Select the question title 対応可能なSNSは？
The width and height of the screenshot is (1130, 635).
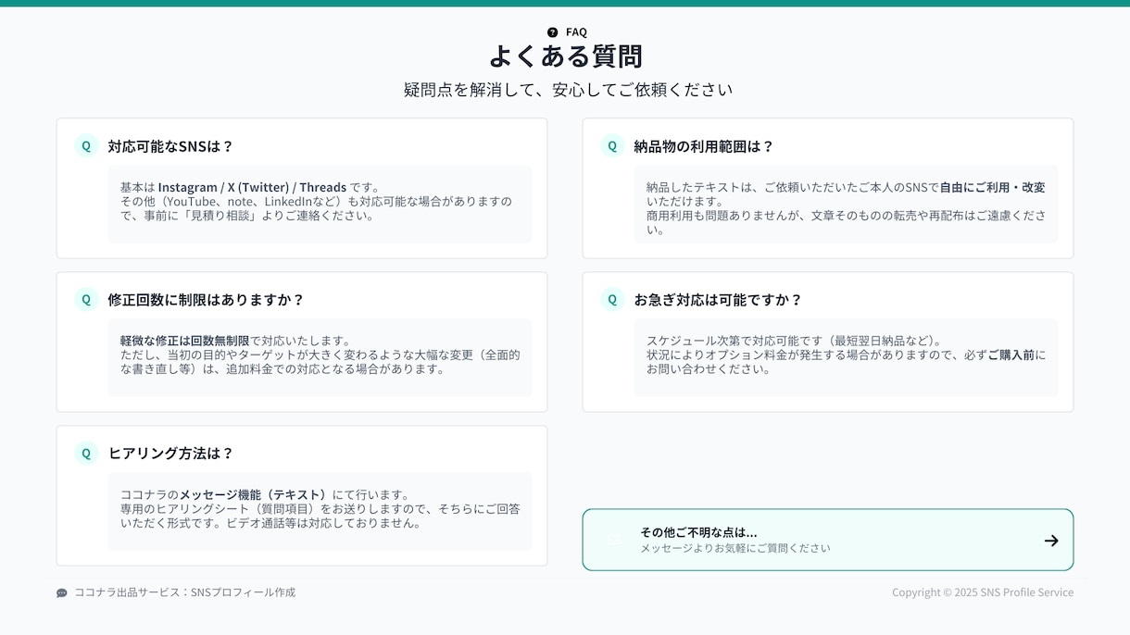170,146
